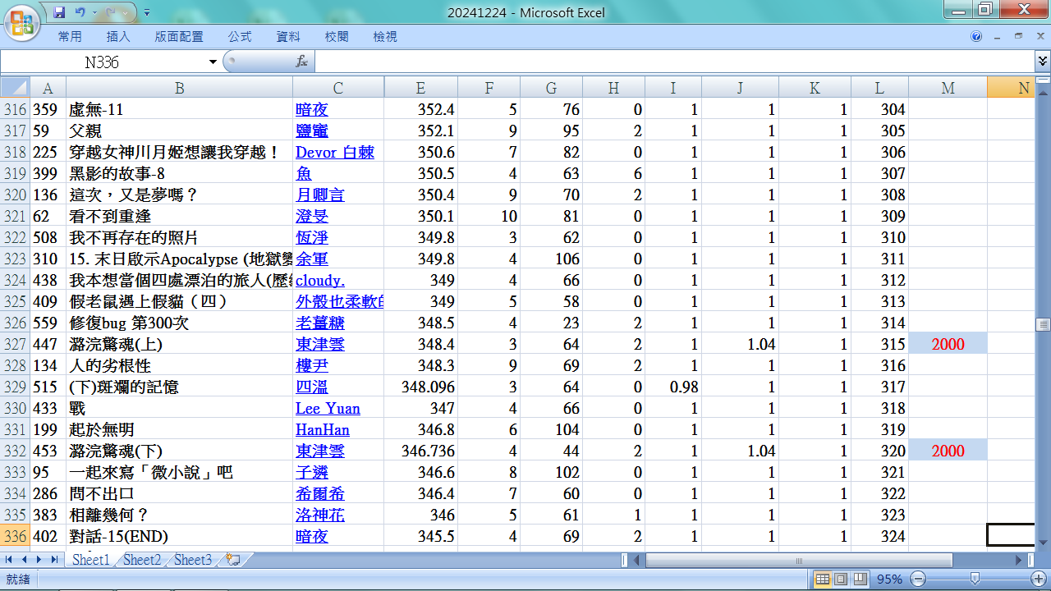1051x591 pixels.
Task: Open the 公式 ribbon tab
Action: [x=240, y=37]
